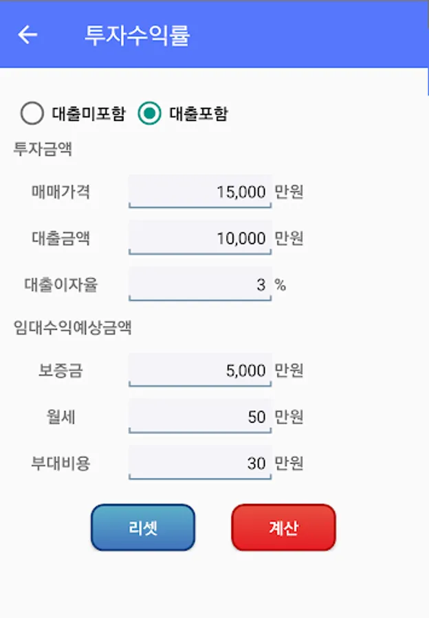Edit the 월세 amount field
Viewport: 429px width, 618px height.
(200, 417)
